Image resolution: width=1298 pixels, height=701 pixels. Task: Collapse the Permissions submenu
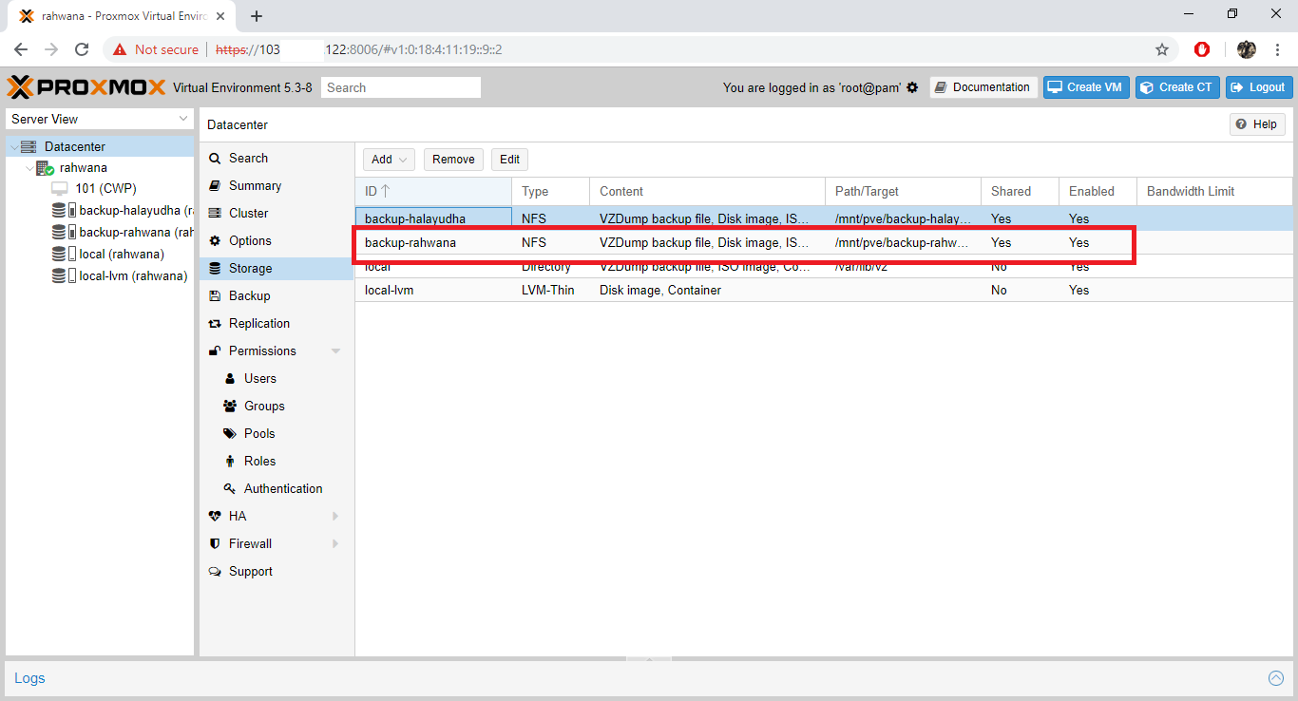[335, 351]
